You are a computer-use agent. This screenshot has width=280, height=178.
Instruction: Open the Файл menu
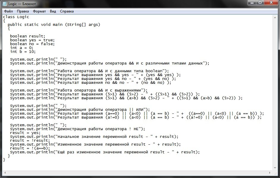8,11
